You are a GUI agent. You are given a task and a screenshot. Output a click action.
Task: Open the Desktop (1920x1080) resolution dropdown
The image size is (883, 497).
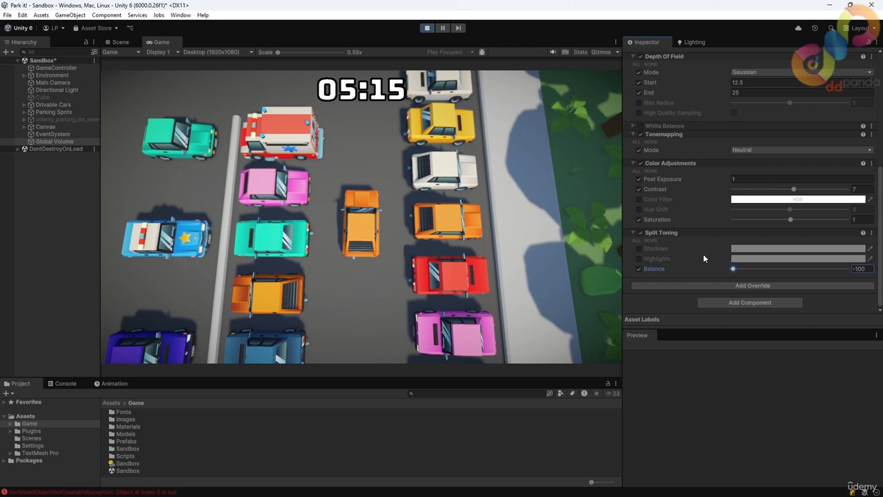pyautogui.click(x=217, y=52)
